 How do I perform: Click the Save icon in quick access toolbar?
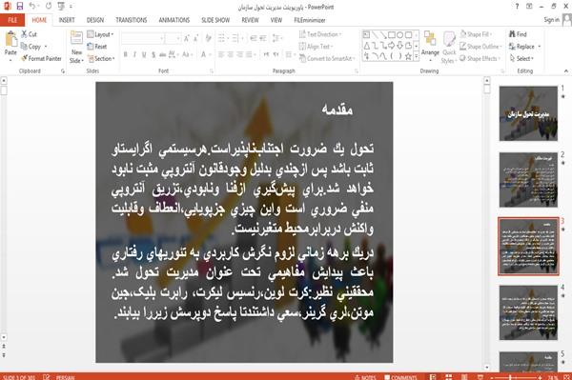click(19, 7)
